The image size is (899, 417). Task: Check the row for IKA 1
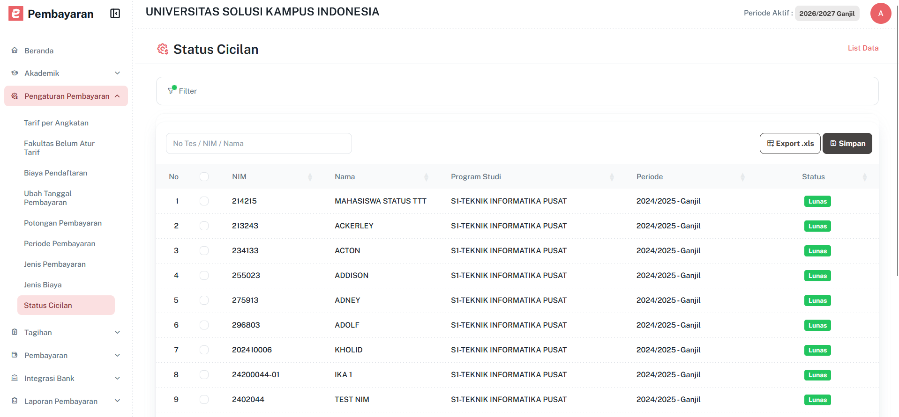(204, 375)
